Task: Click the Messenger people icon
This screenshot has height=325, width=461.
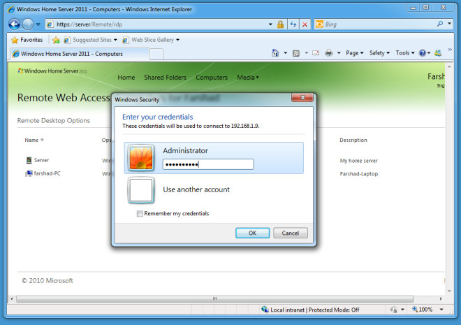Action: [x=438, y=53]
